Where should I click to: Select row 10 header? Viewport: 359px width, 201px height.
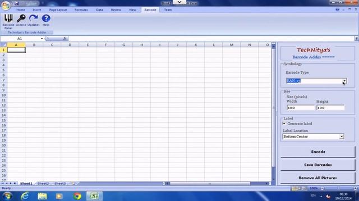pos(3,95)
